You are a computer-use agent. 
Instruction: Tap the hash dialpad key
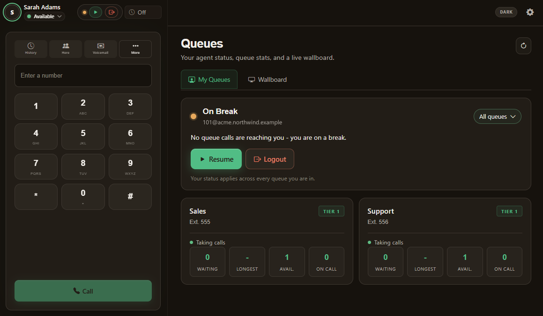tap(130, 196)
